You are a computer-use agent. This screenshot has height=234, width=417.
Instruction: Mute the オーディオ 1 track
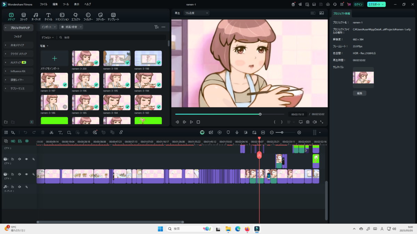(x=19, y=187)
